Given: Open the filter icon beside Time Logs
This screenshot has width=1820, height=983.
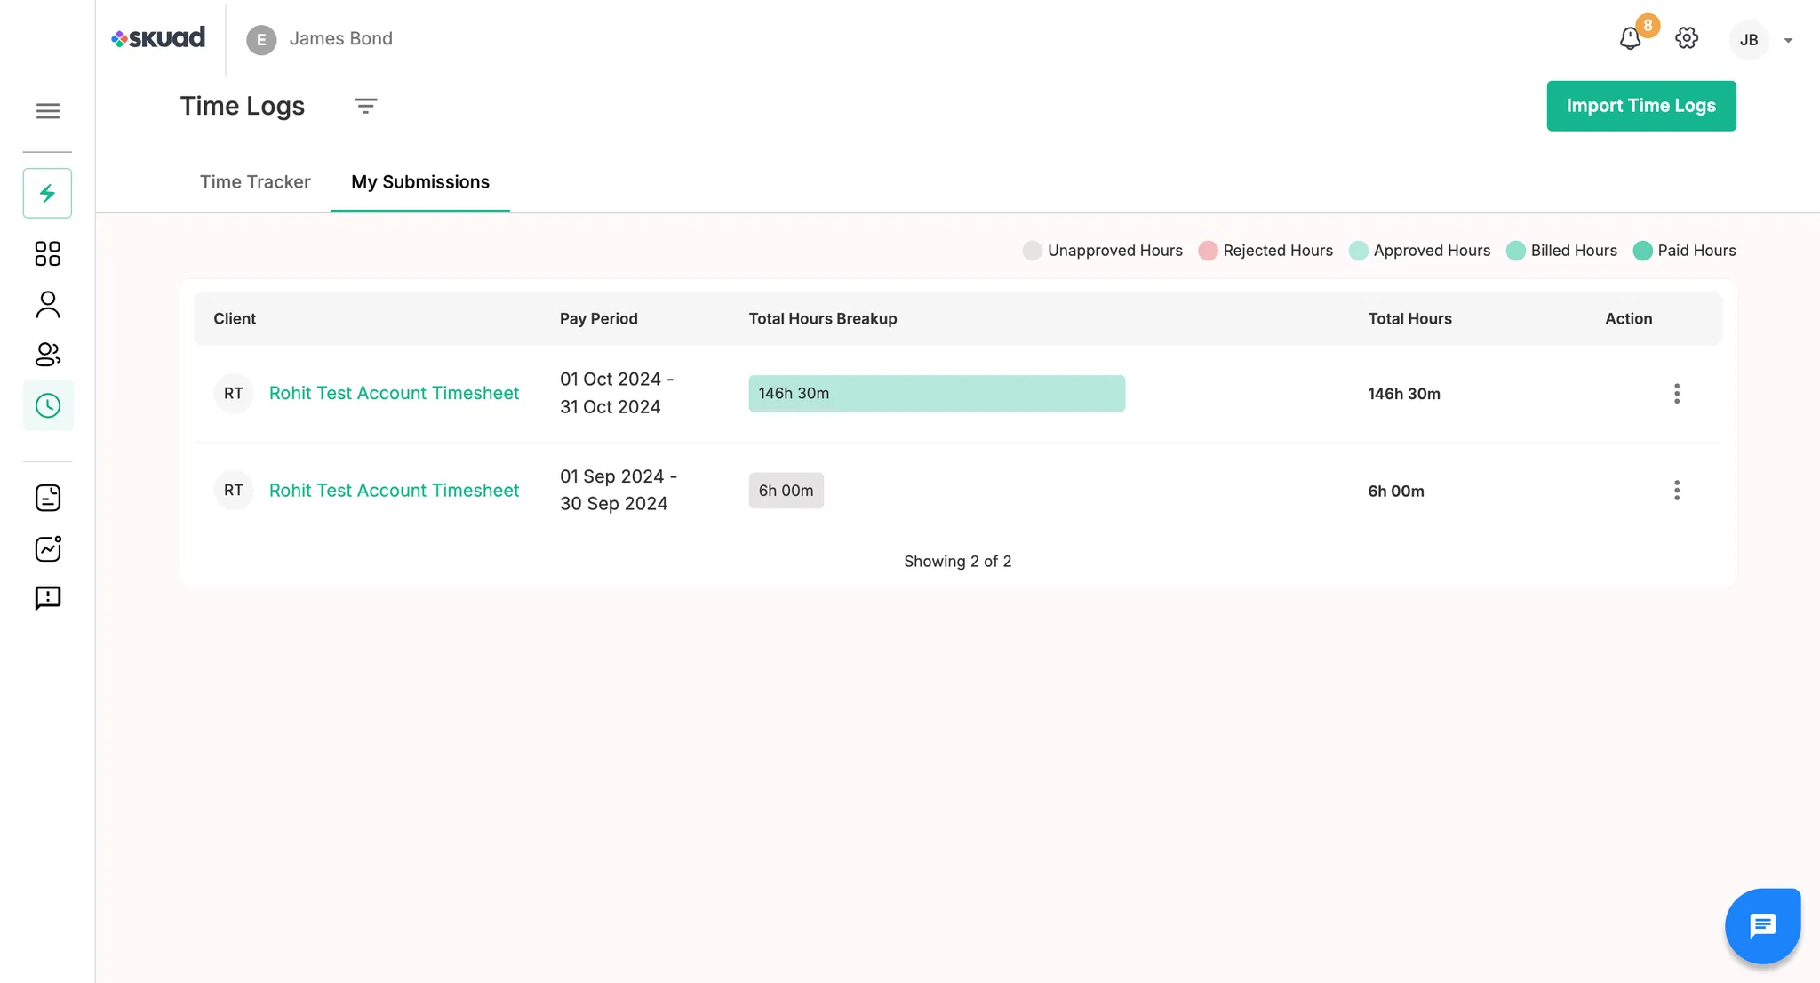Looking at the screenshot, I should [x=365, y=106].
